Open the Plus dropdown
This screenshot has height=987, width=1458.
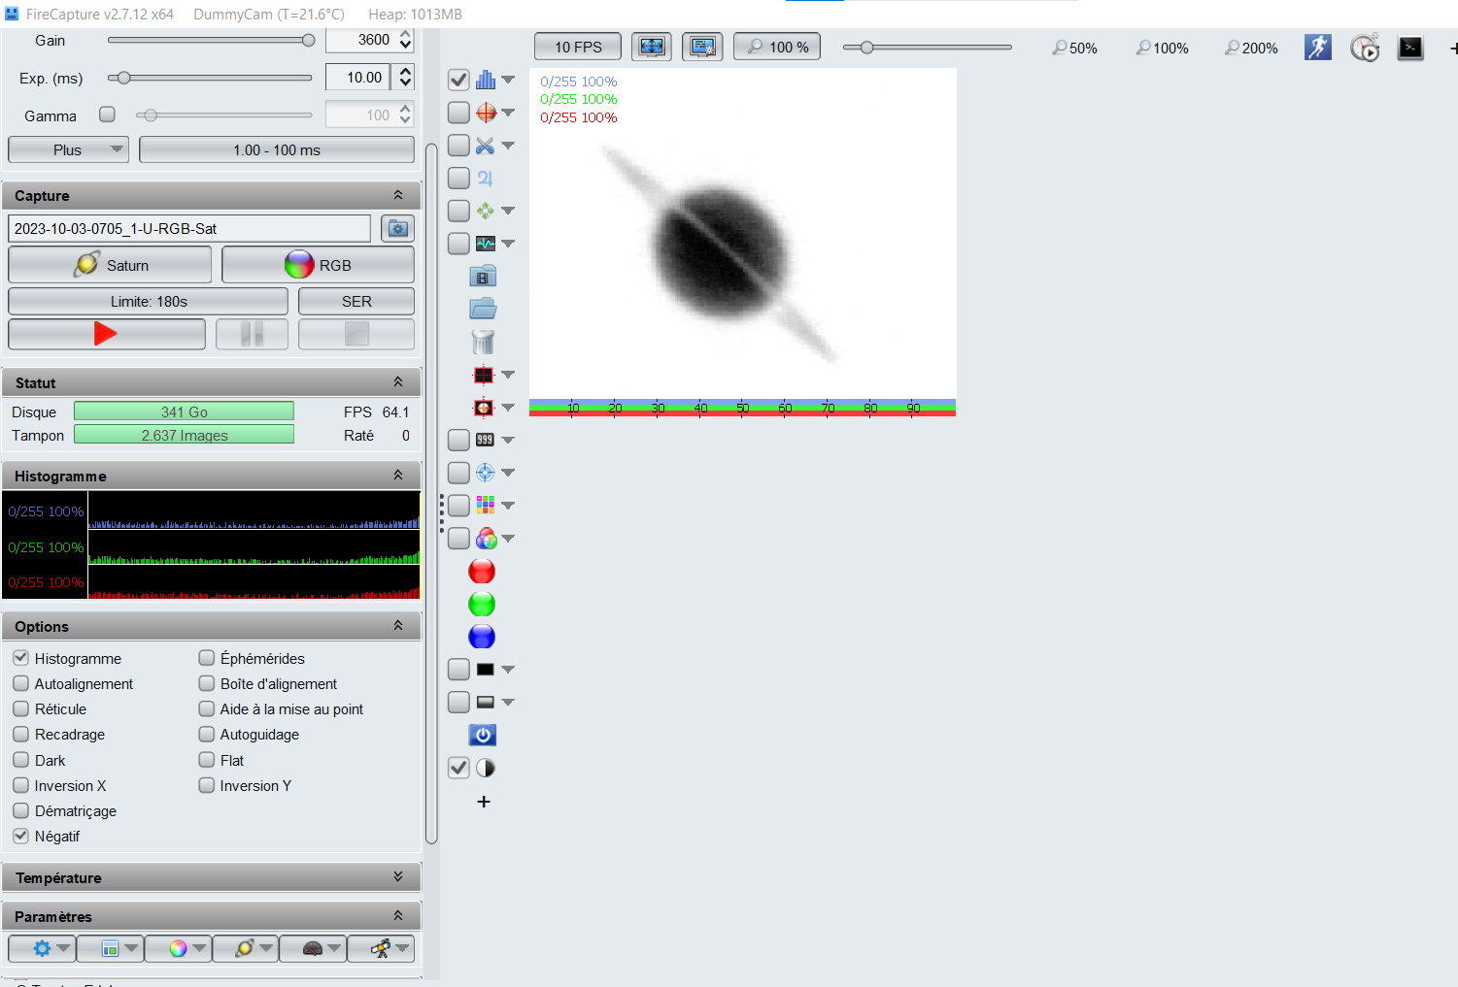pos(68,149)
